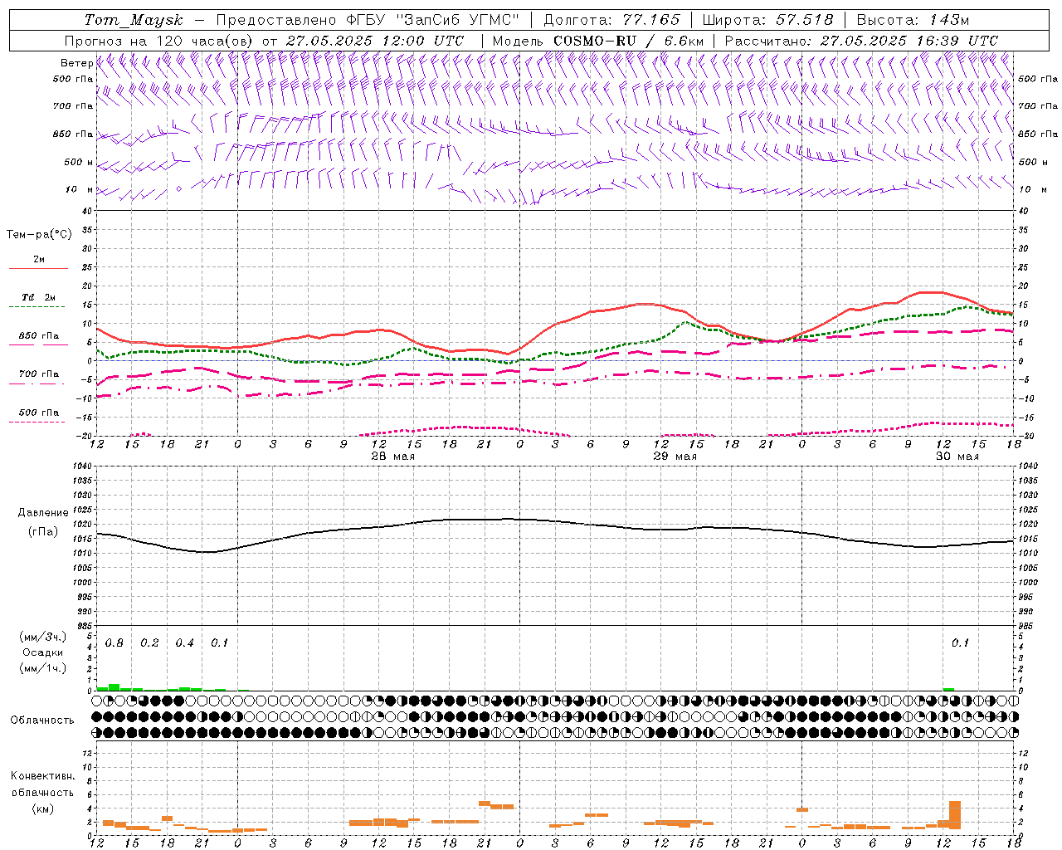Click the 0.8 precipitation amount value
The image size is (1062, 850).
(114, 643)
